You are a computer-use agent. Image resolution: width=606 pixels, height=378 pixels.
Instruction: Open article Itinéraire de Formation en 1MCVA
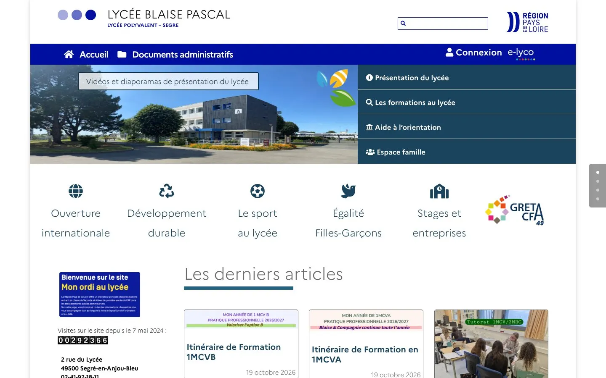click(365, 354)
